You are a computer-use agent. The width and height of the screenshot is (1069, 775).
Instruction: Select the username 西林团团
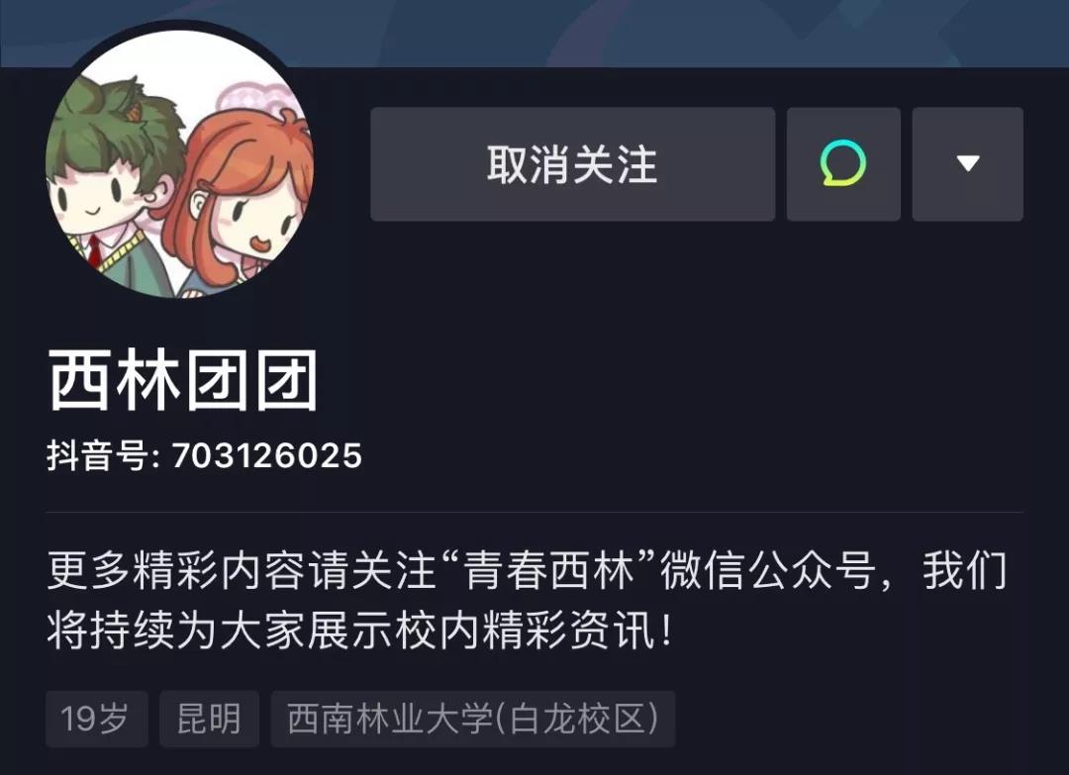(183, 380)
